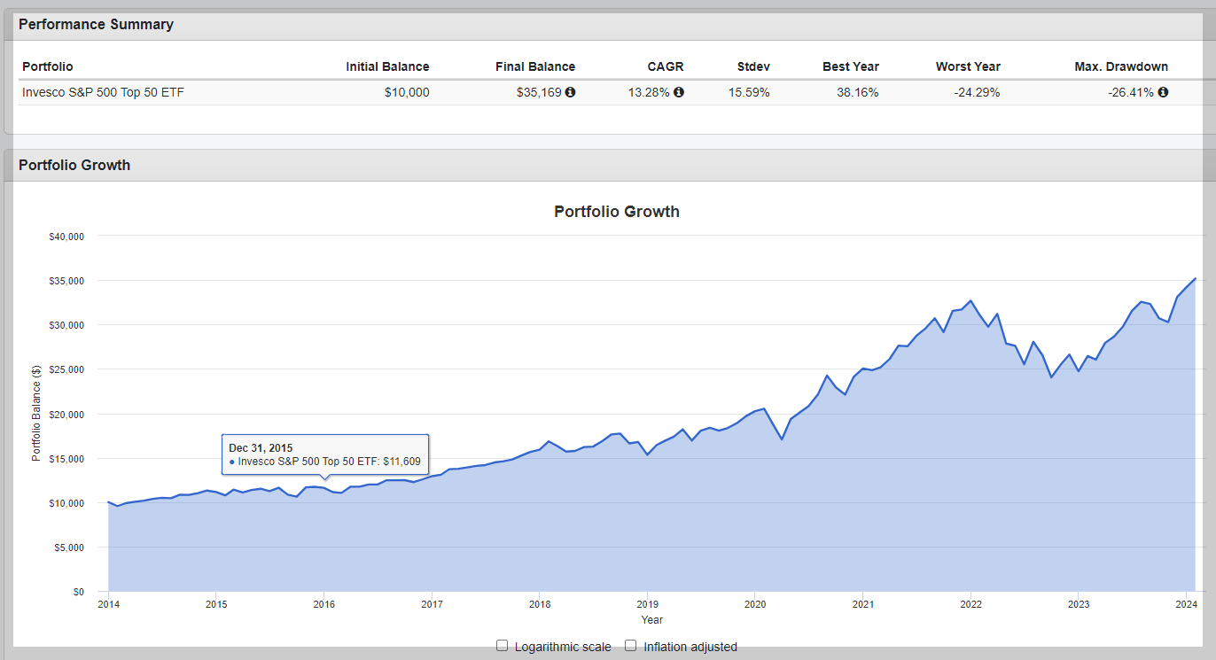1216x660 pixels.
Task: Click the Performance Summary panel heading
Action: pos(96,25)
